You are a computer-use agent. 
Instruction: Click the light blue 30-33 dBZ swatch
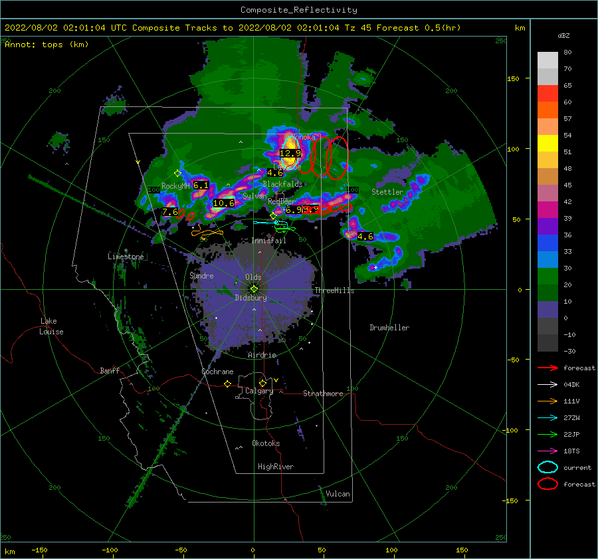click(x=548, y=259)
